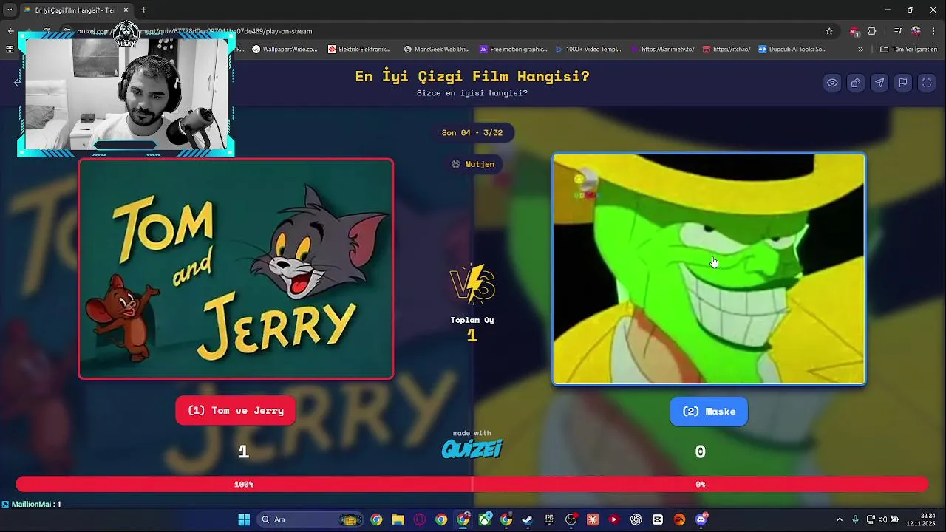Open Opera browser from the taskbar
946x532 pixels.
pos(420,519)
